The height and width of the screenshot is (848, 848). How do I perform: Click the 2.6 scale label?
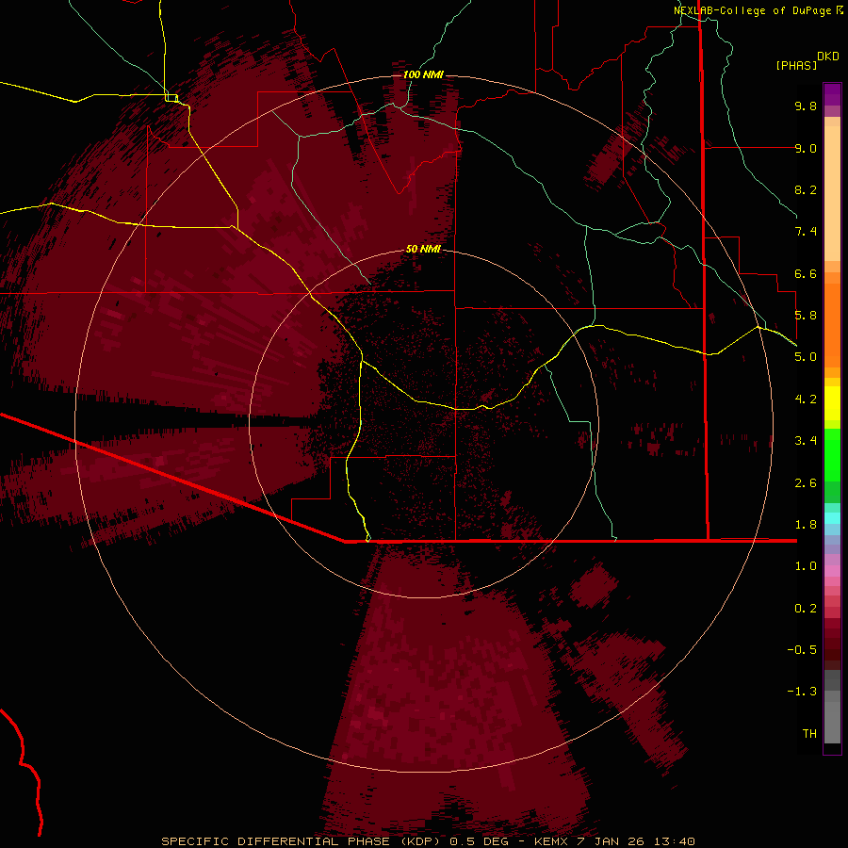point(806,483)
